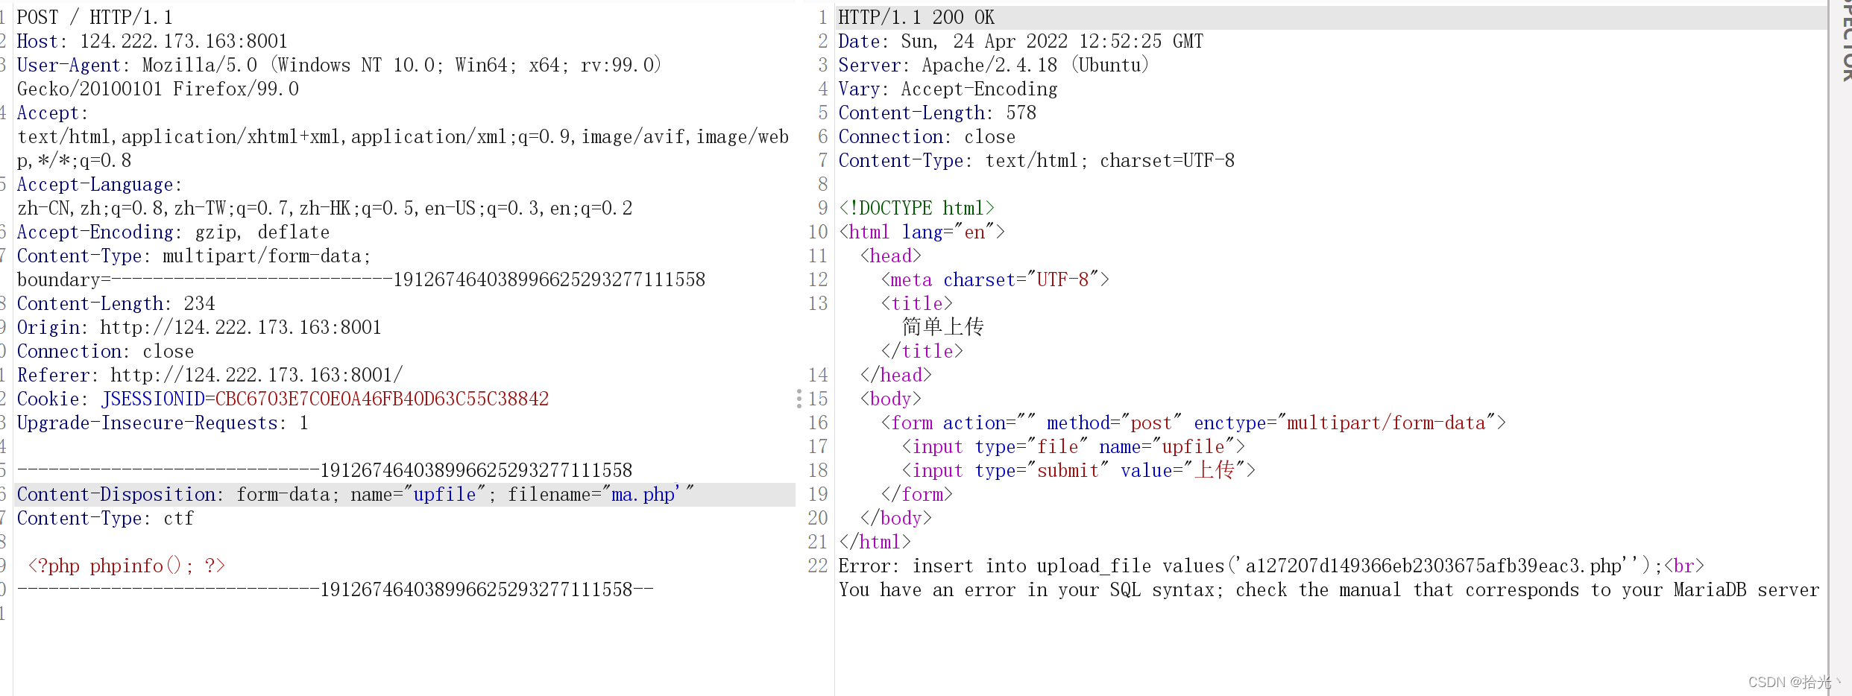1852x696 pixels.
Task: Click "Connection: close" in the request pane
Action: point(105,351)
